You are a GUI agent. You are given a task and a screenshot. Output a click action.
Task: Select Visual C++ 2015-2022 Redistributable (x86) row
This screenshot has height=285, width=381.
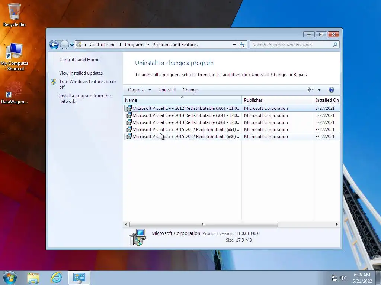coord(232,137)
